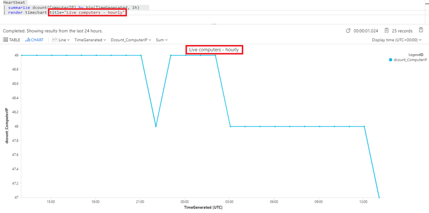The image size is (429, 213).
Task: Click the 09:00 x-axis label
Action: pyautogui.click(x=319, y=202)
